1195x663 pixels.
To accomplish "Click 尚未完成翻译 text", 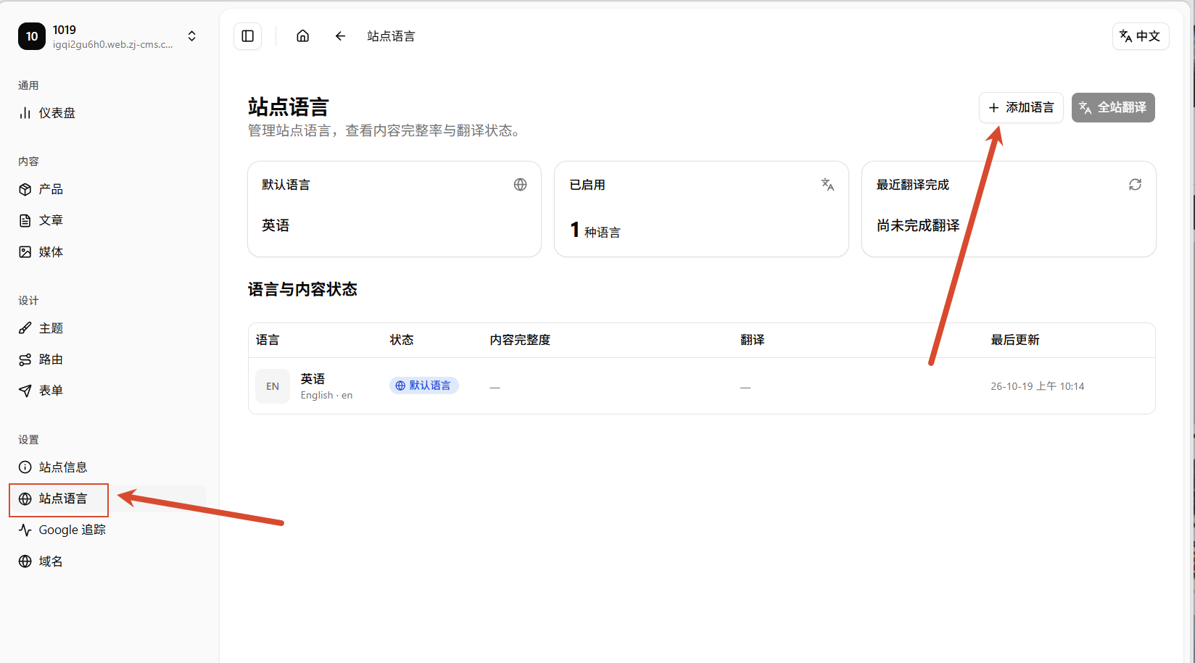I will point(918,225).
